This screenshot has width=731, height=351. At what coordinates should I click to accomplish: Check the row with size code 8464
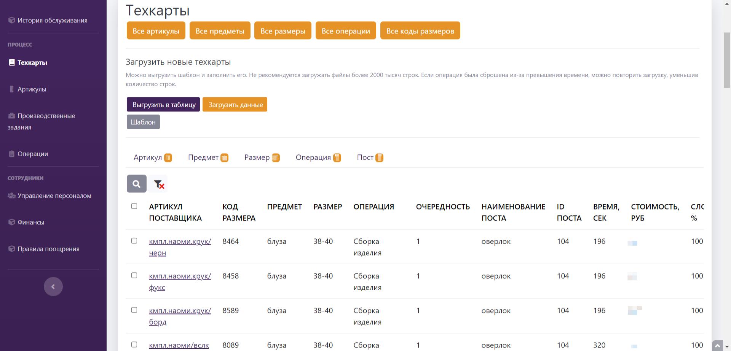click(x=134, y=241)
